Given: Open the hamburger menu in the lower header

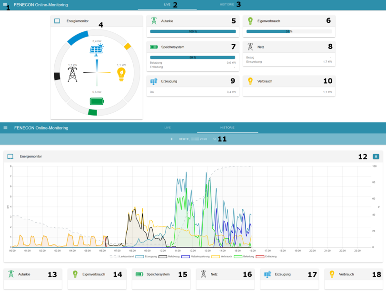Looking at the screenshot, I should tap(5, 127).
